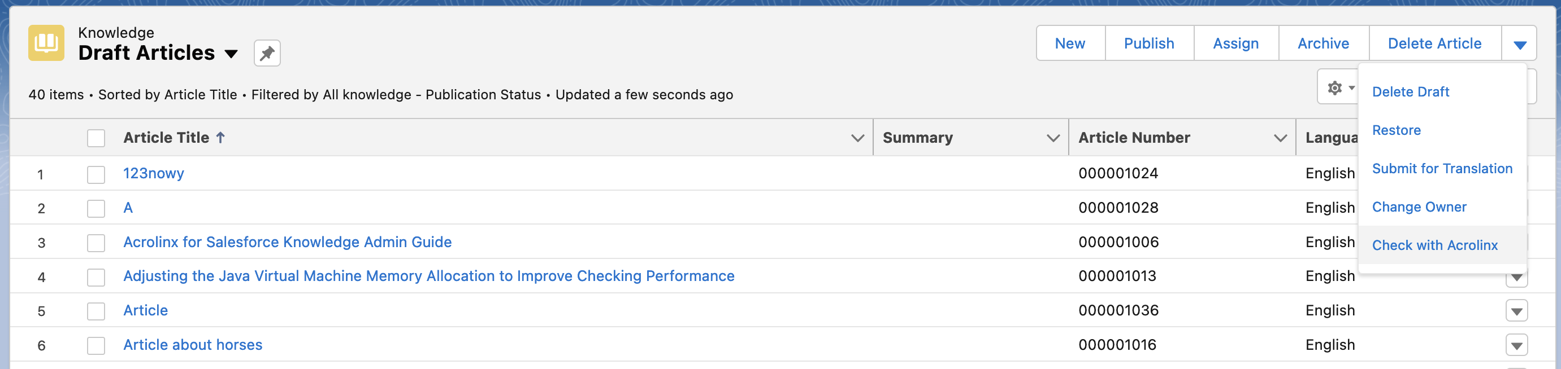Click the Publish button
The height and width of the screenshot is (369, 1561).
click(x=1148, y=43)
